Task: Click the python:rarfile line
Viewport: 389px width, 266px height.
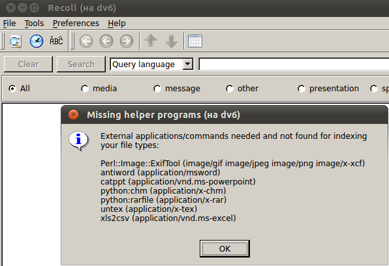Action: click(x=163, y=200)
